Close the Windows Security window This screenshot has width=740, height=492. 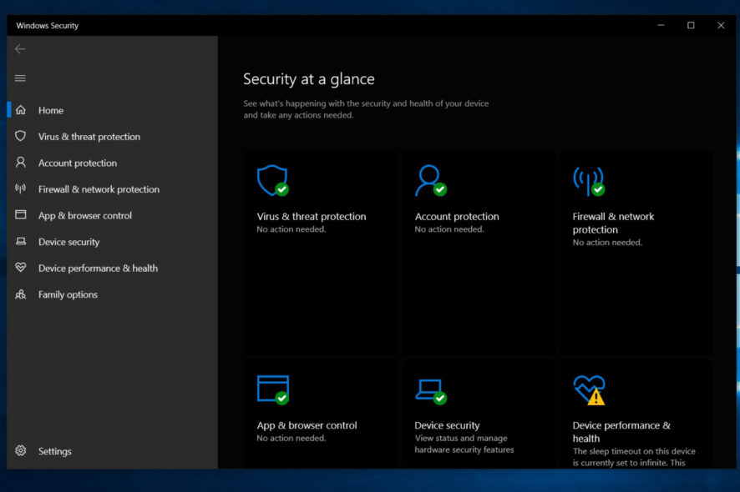point(721,26)
